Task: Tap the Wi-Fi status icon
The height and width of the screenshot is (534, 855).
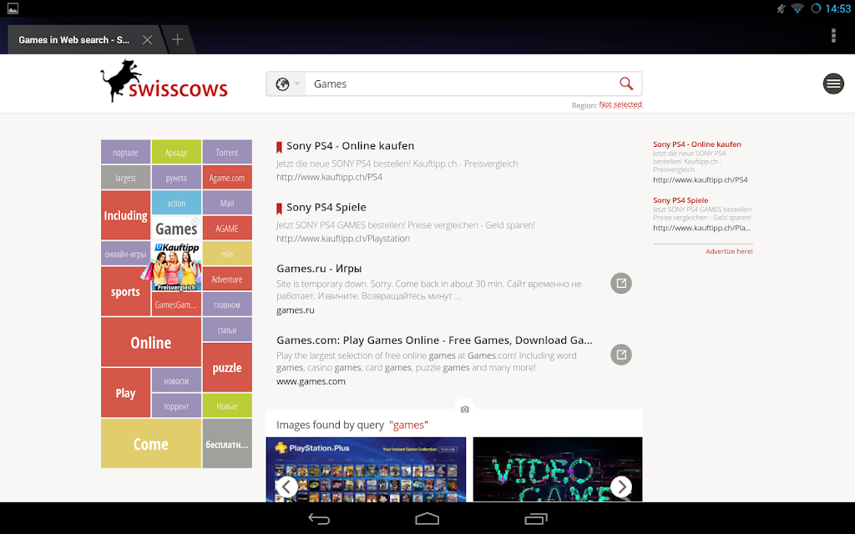Action: coord(797,8)
